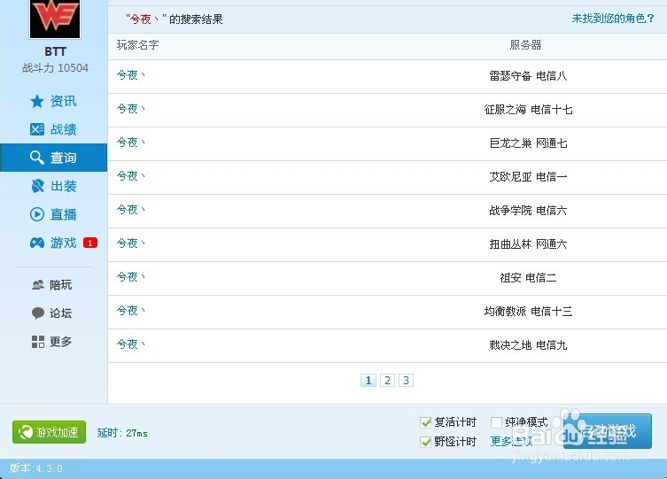Open player 今夜 on 战争学院 电信六
667x479 pixels.
(130, 210)
